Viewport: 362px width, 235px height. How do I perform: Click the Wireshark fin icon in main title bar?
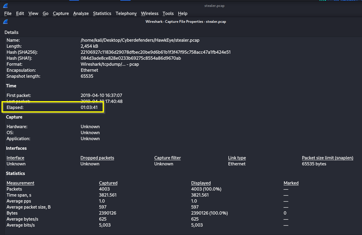pyautogui.click(x=5, y=6)
